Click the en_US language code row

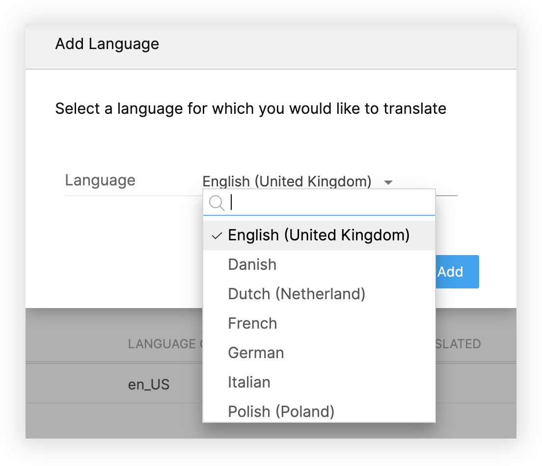coord(149,385)
